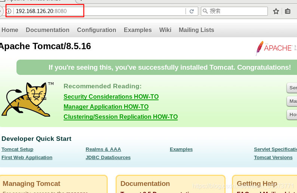Open the Servlet Specifications link

click(x=275, y=149)
